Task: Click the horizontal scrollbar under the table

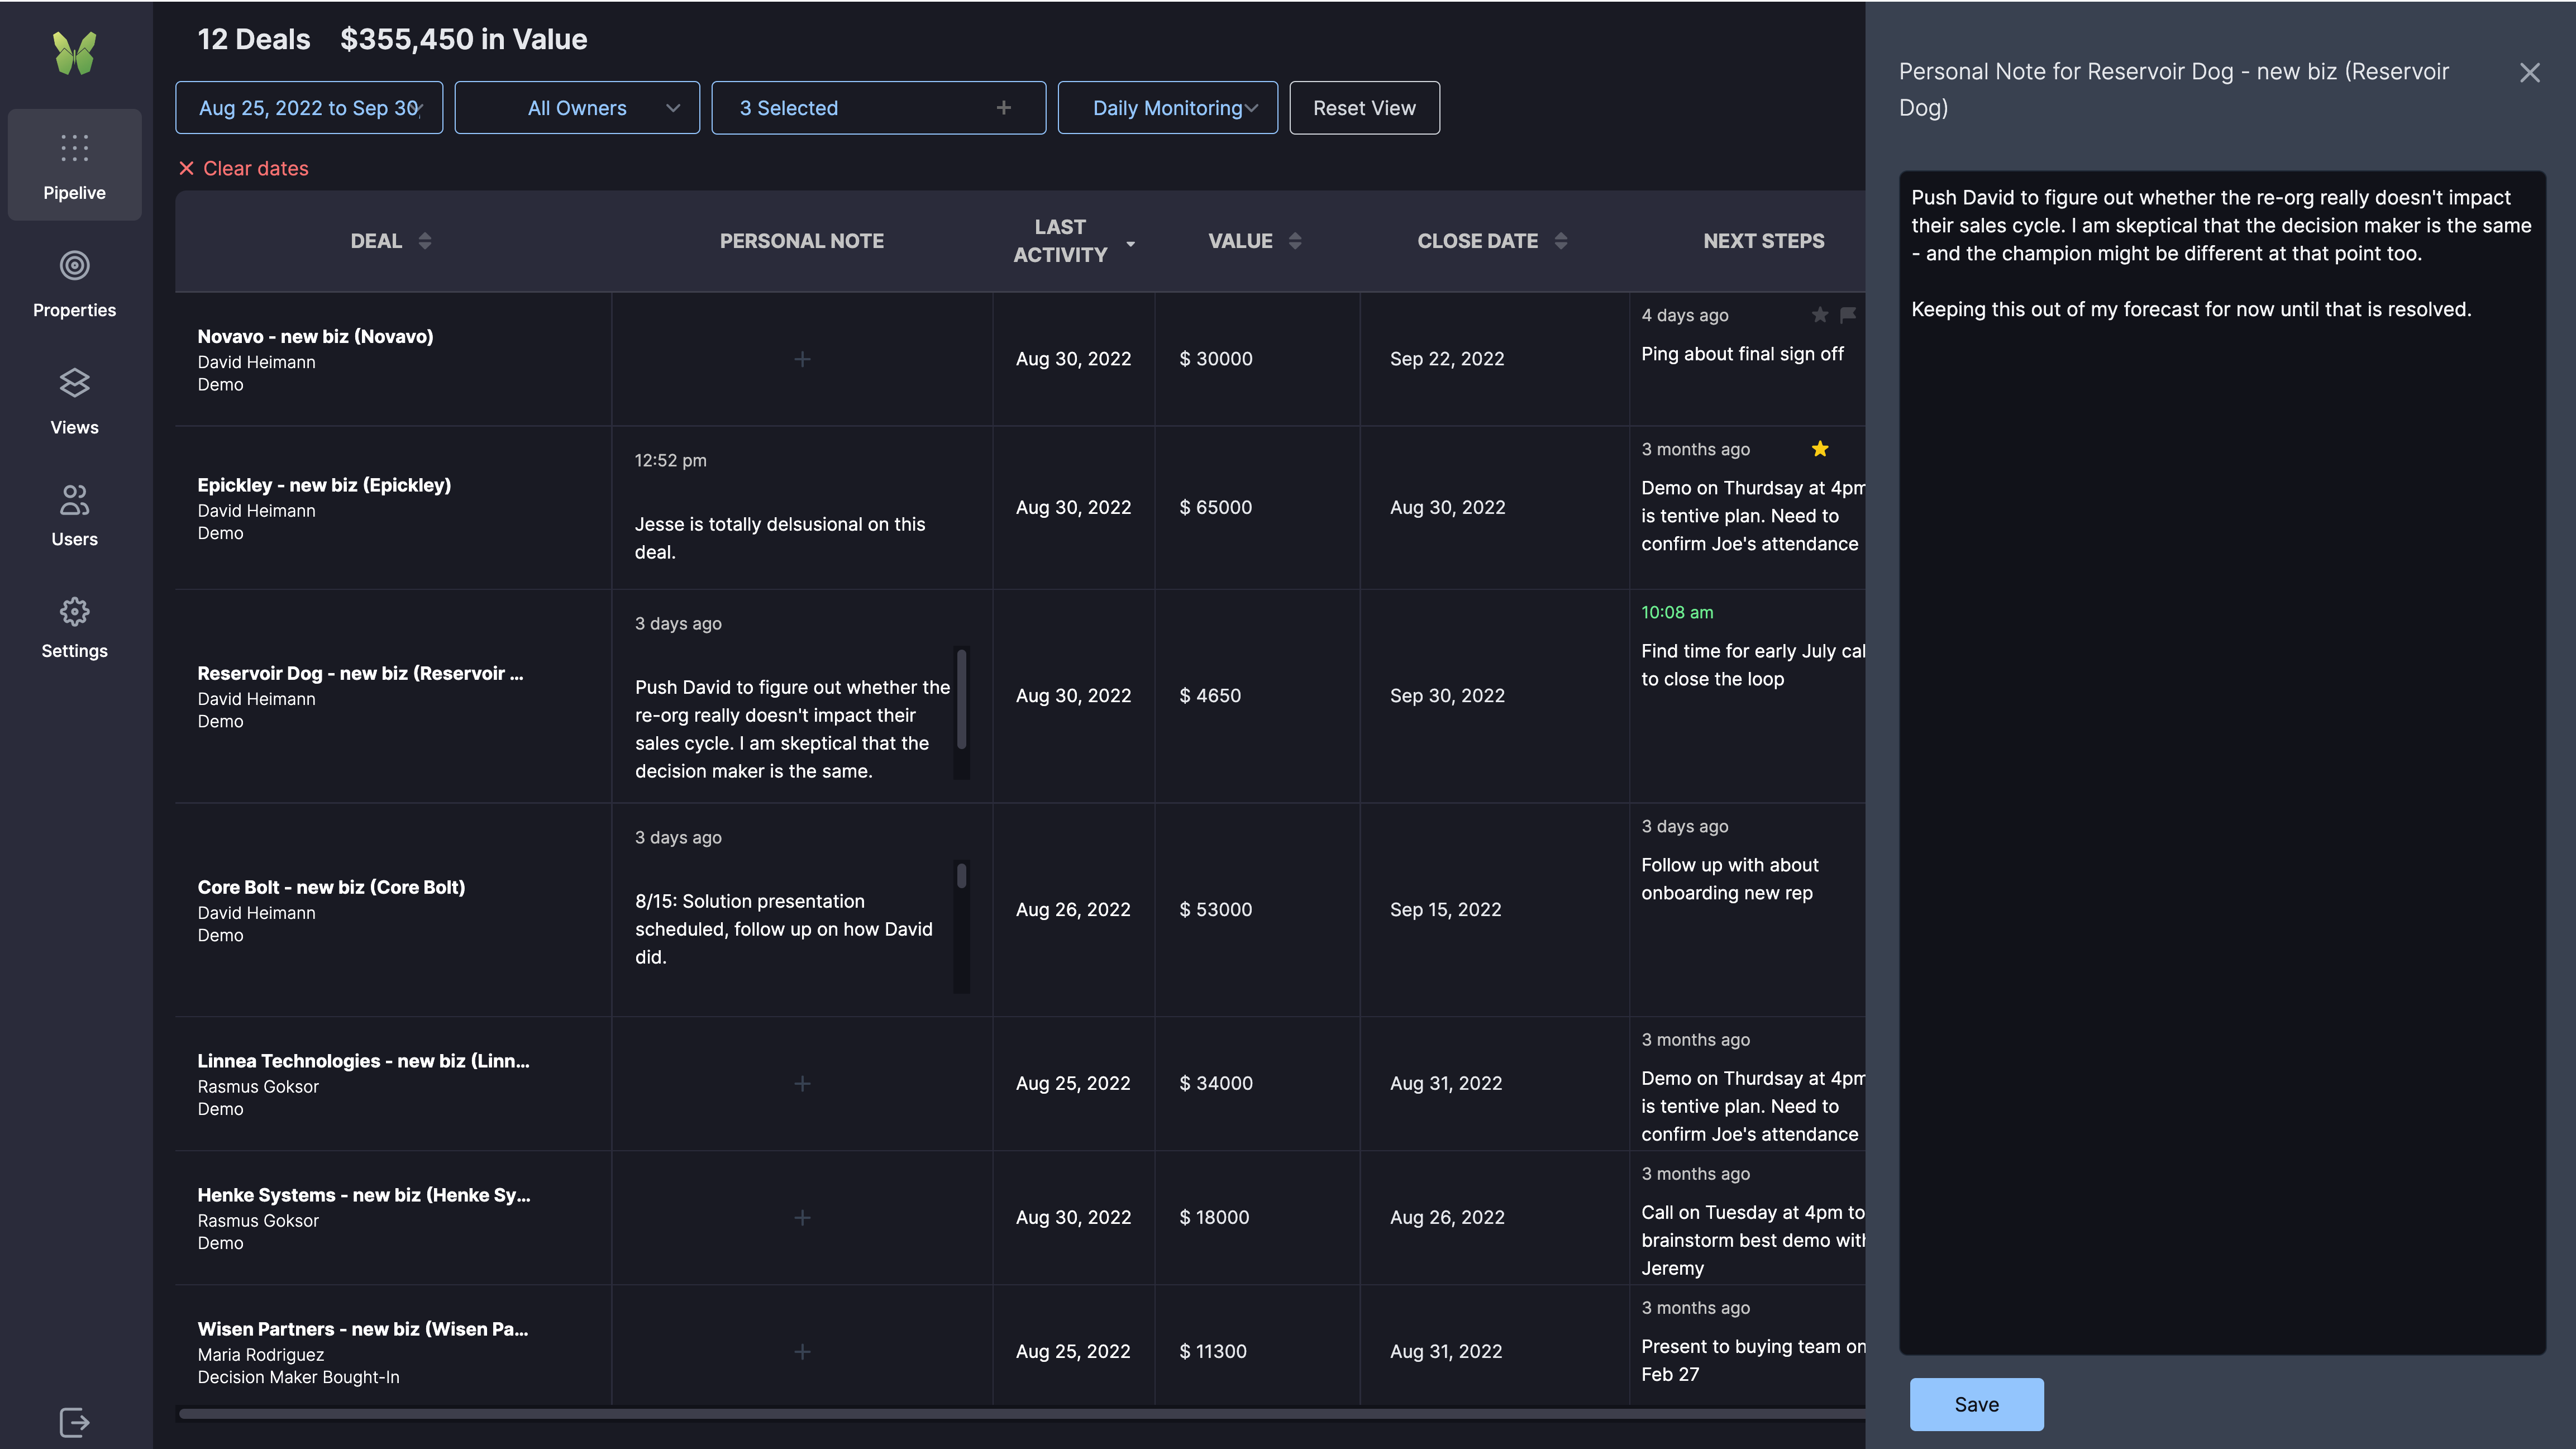Action: [x=1020, y=1413]
